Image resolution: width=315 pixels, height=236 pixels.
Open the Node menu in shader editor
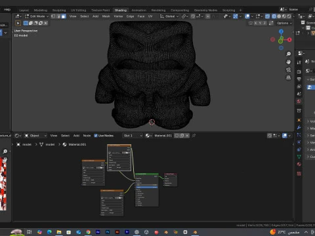(87, 136)
